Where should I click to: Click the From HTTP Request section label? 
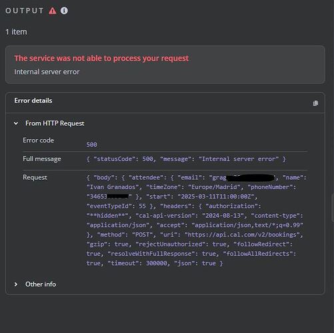point(55,123)
